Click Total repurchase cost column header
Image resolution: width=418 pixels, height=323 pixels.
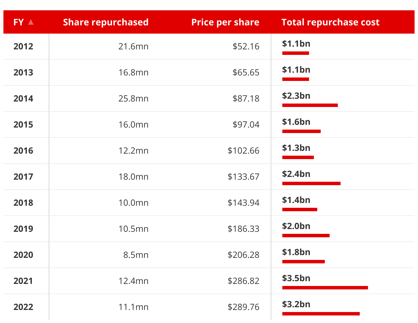click(x=330, y=22)
